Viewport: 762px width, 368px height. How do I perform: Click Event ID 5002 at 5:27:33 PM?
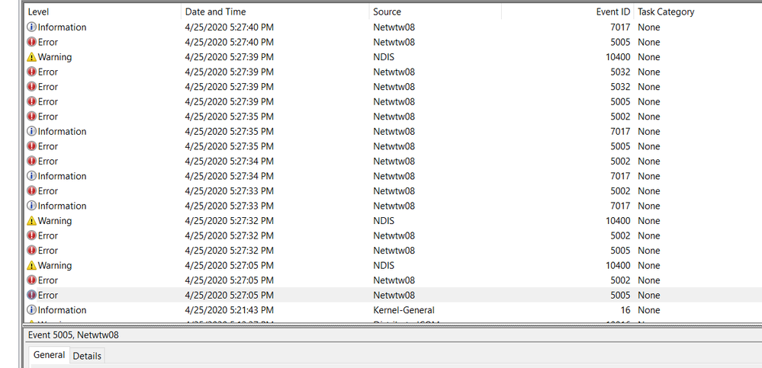point(621,190)
